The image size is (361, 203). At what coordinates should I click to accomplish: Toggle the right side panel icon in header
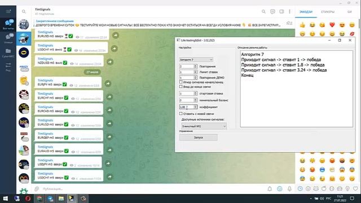[281, 11]
